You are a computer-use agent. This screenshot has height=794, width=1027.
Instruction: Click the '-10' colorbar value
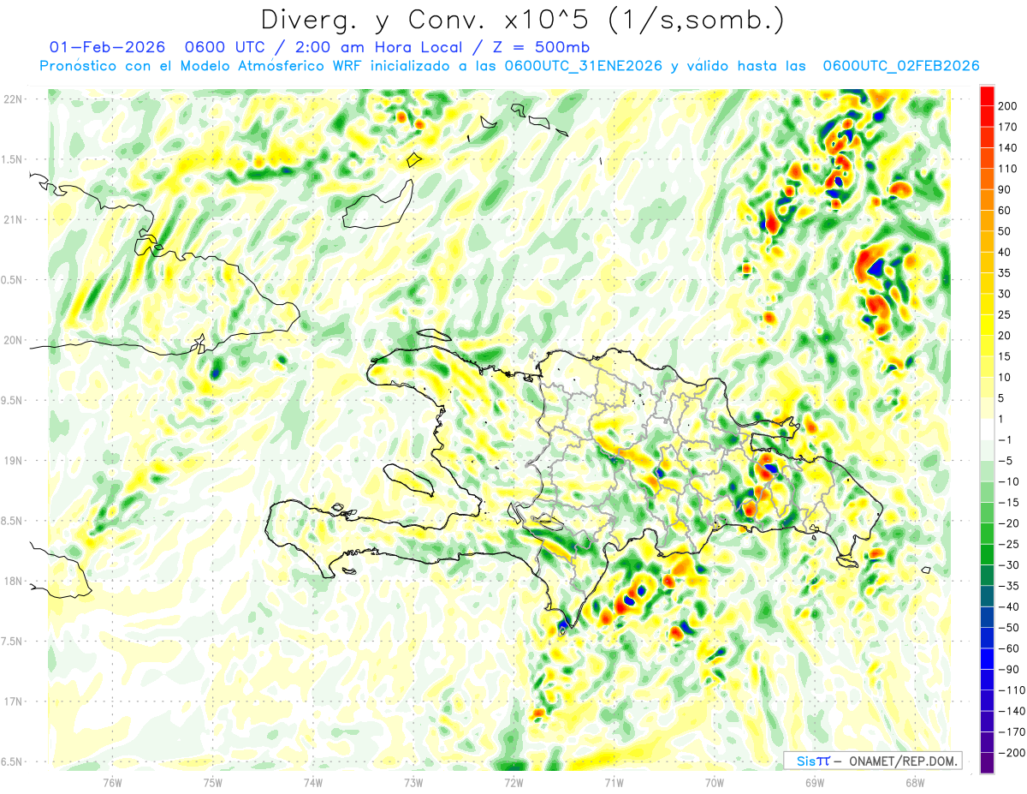click(x=1011, y=481)
